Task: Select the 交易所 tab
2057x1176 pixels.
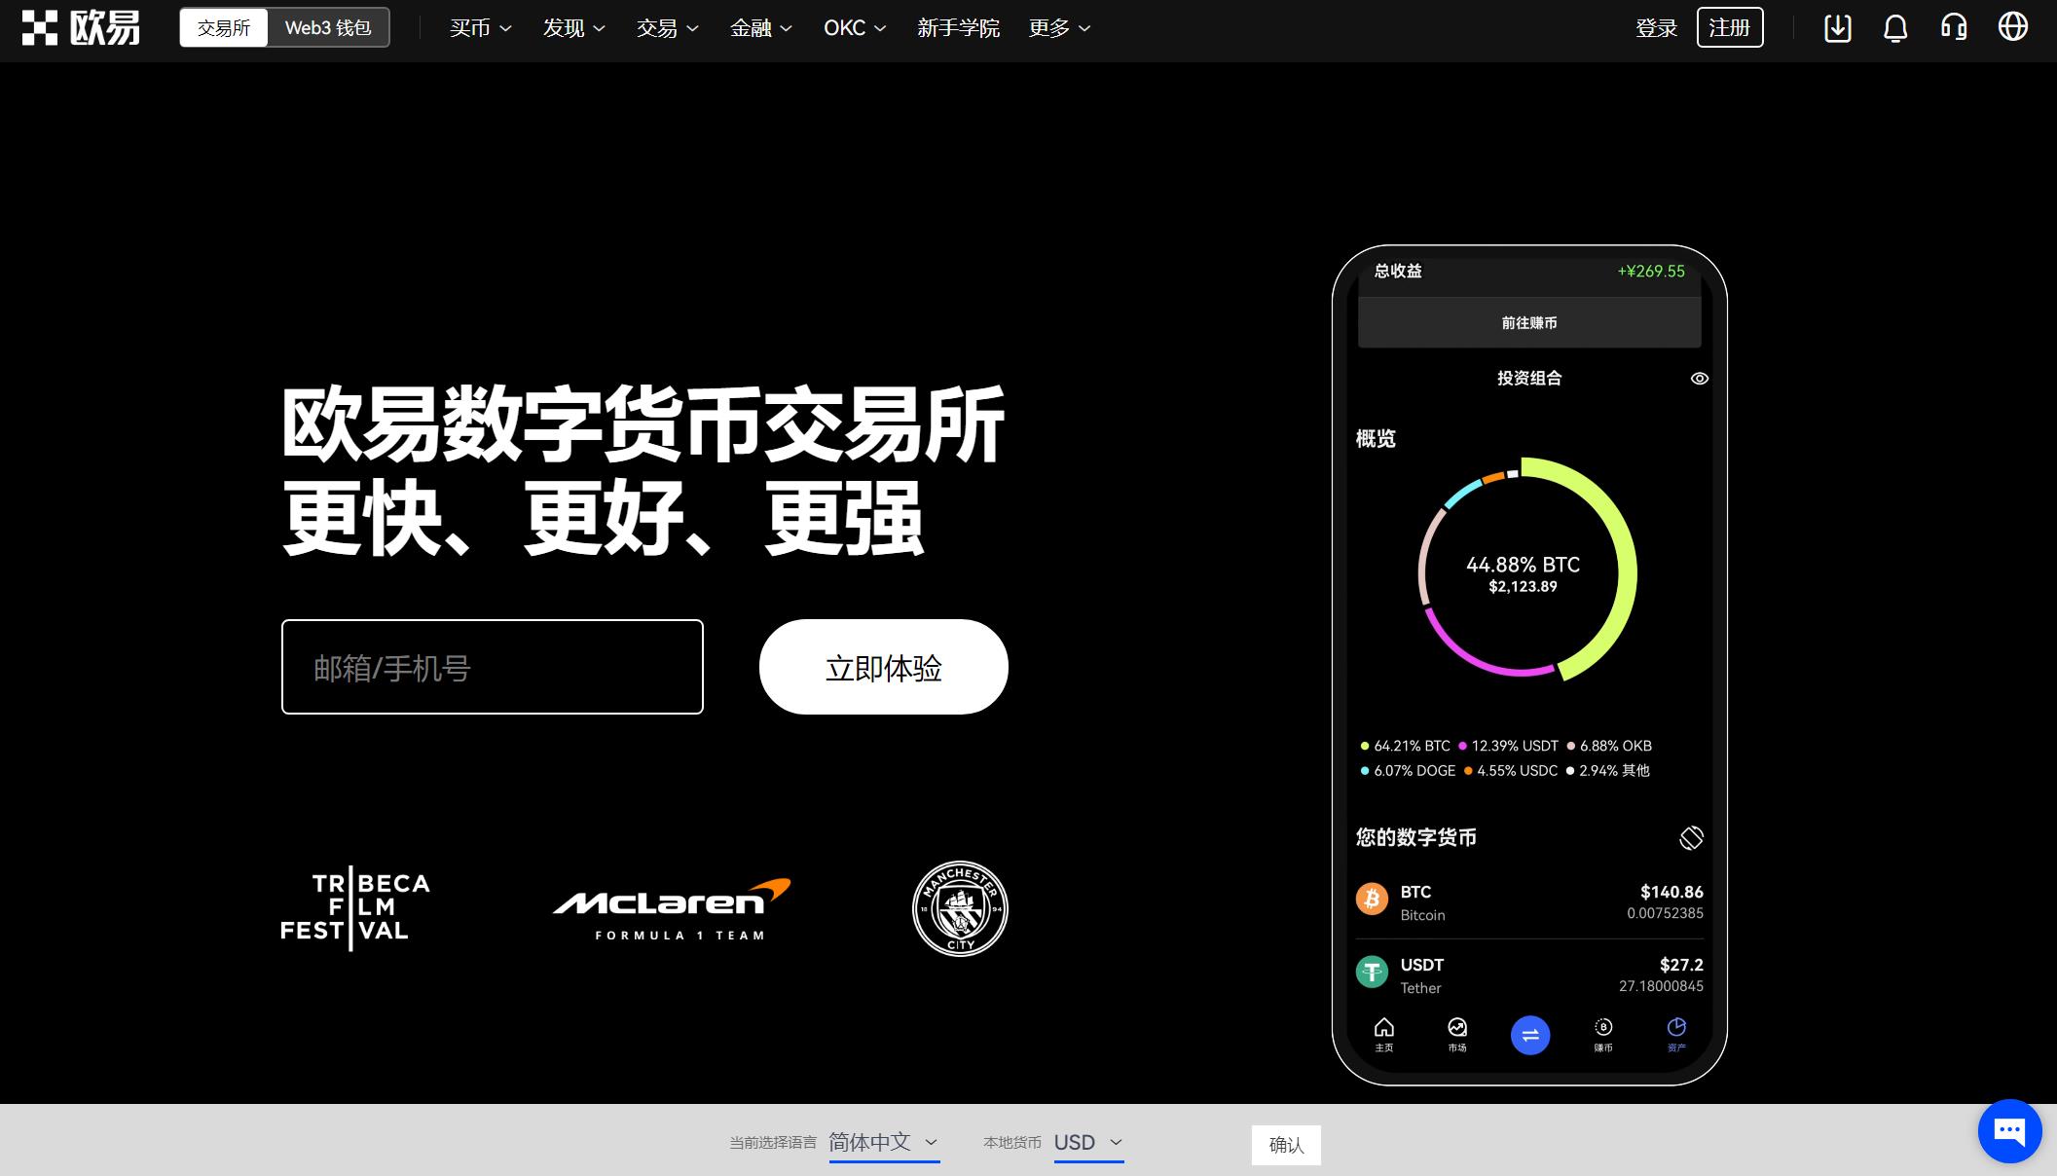Action: point(225,28)
